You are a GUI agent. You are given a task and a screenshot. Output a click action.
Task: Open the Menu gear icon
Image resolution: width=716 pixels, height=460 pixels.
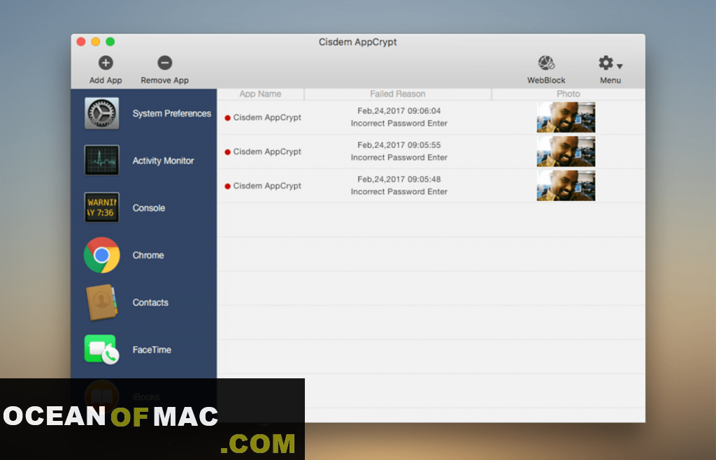tap(606, 62)
